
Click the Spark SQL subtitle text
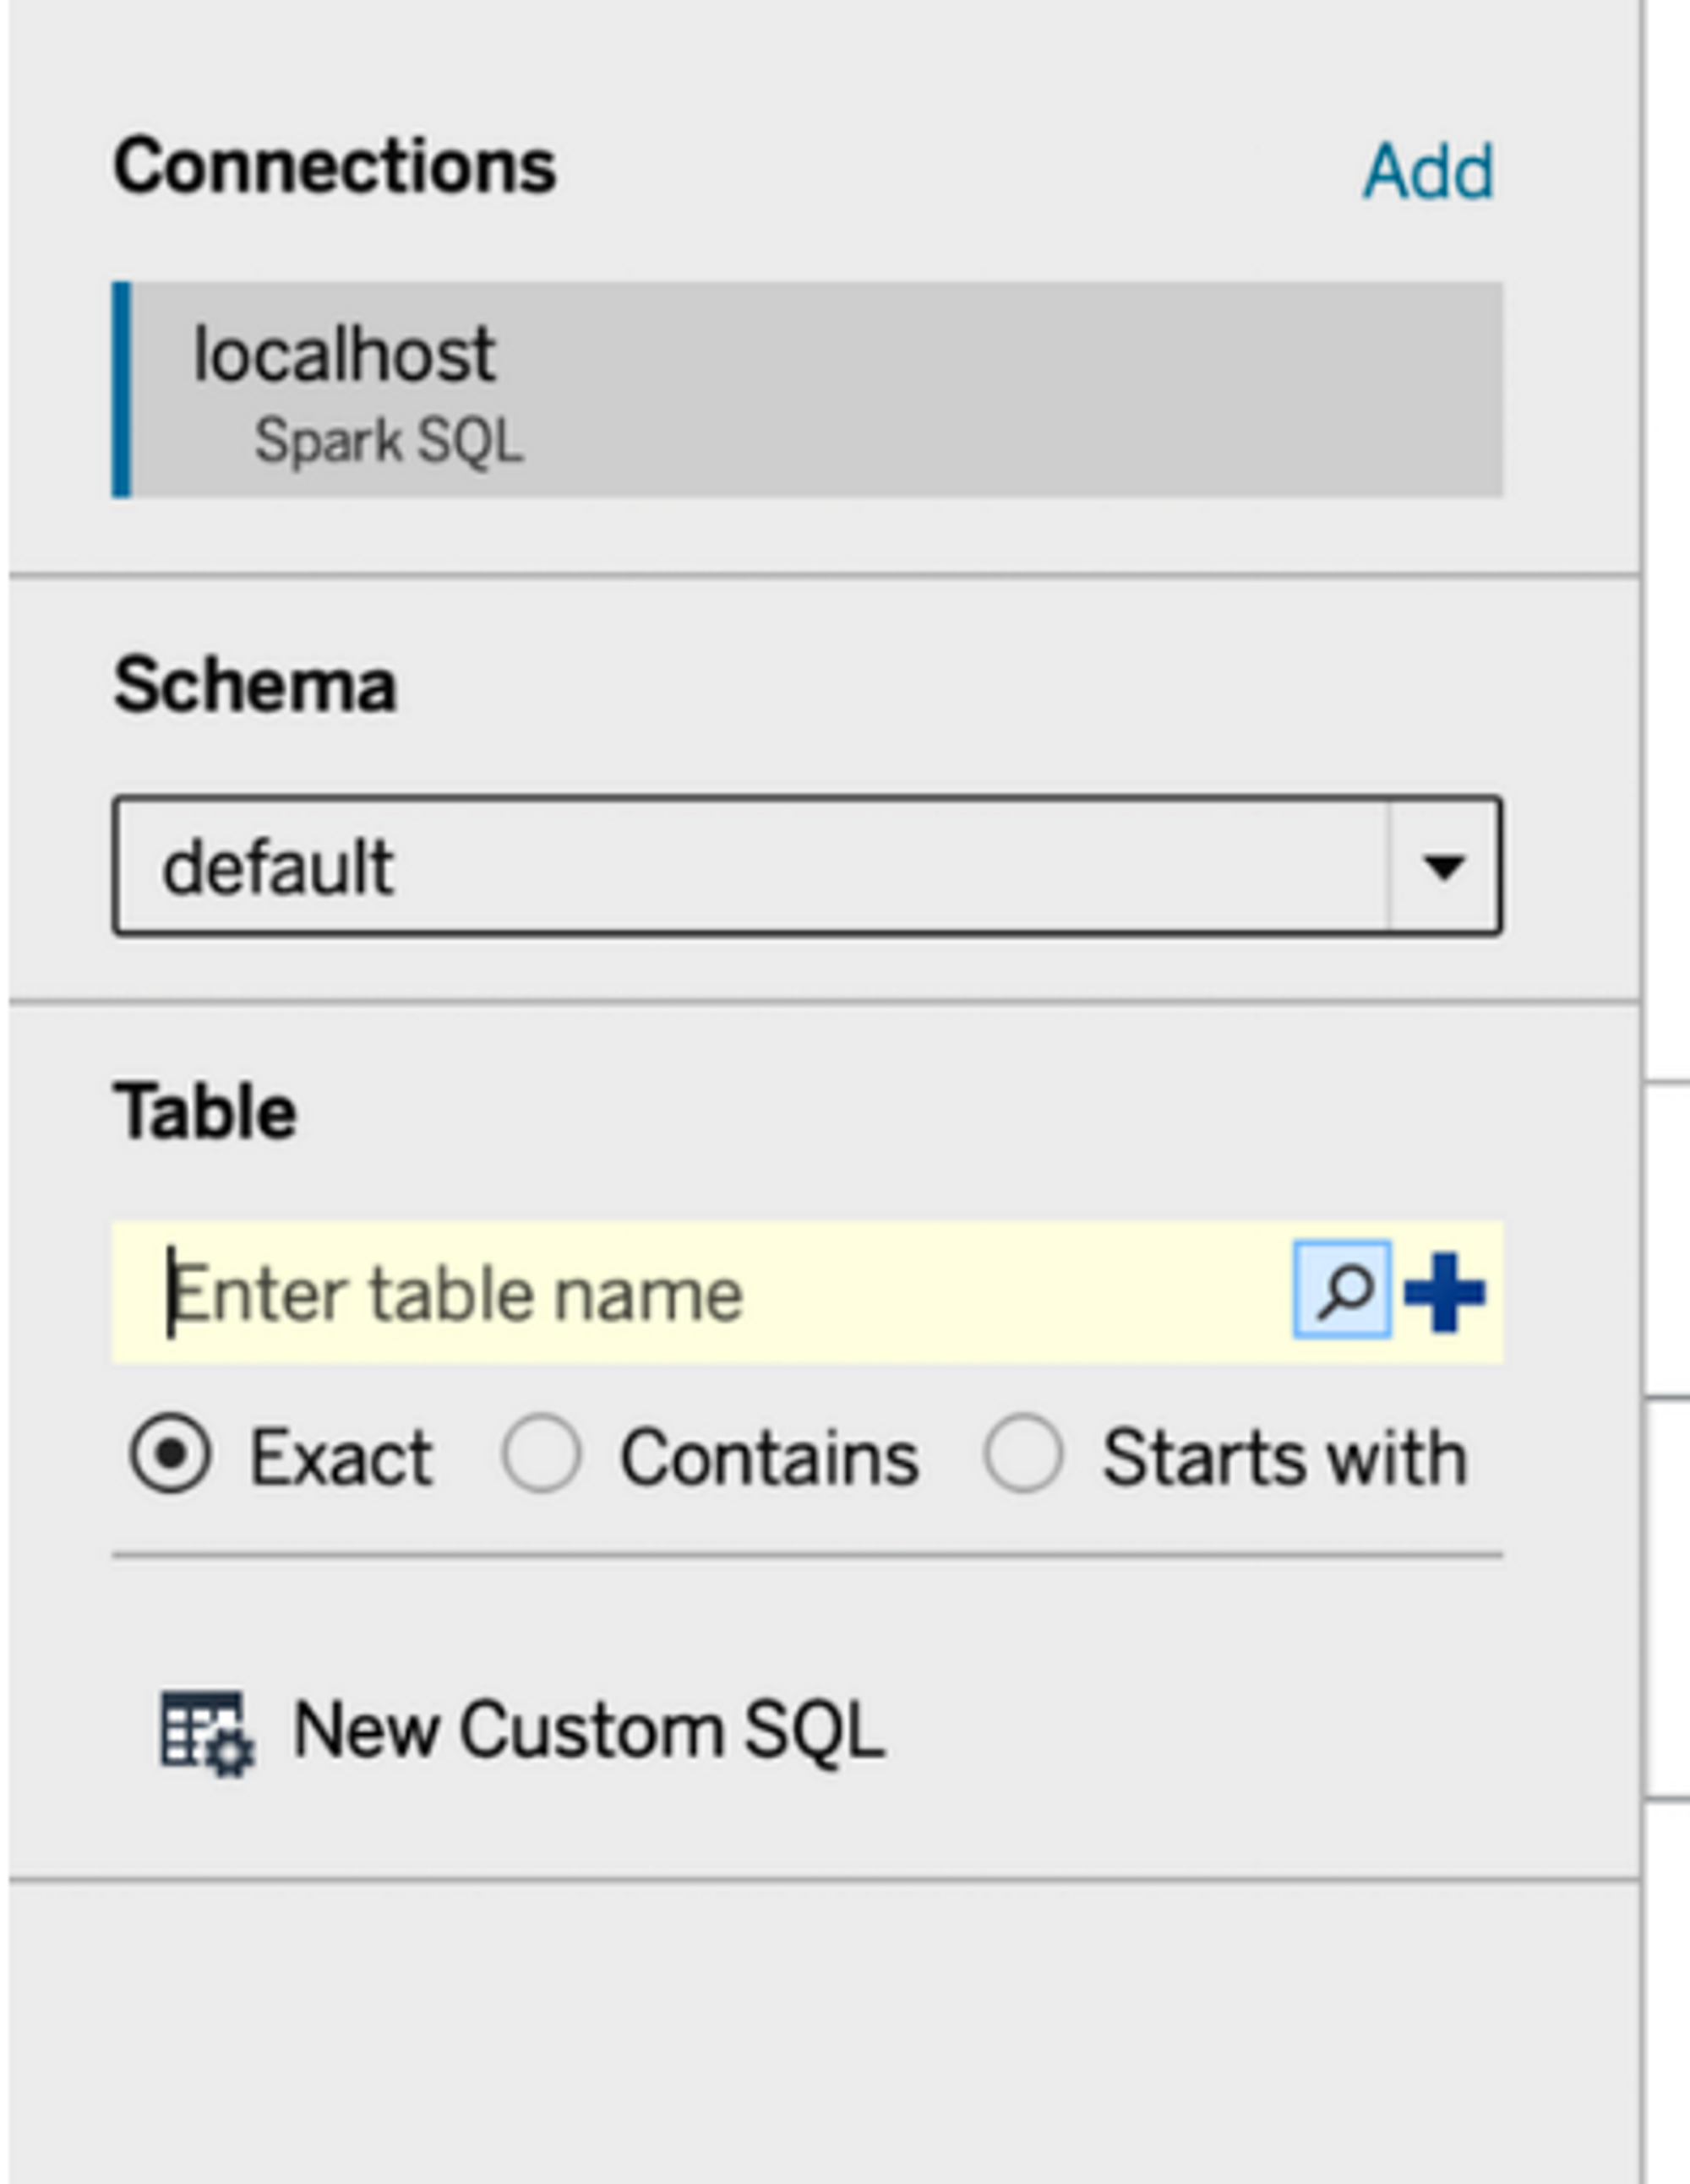[388, 441]
